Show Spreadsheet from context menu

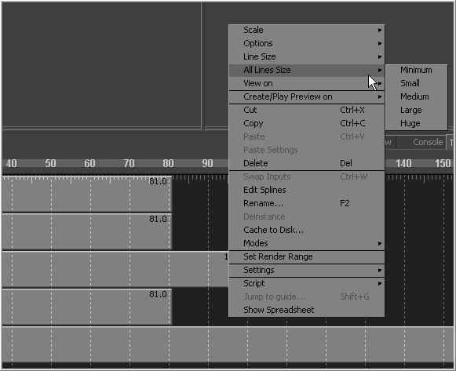[307, 310]
